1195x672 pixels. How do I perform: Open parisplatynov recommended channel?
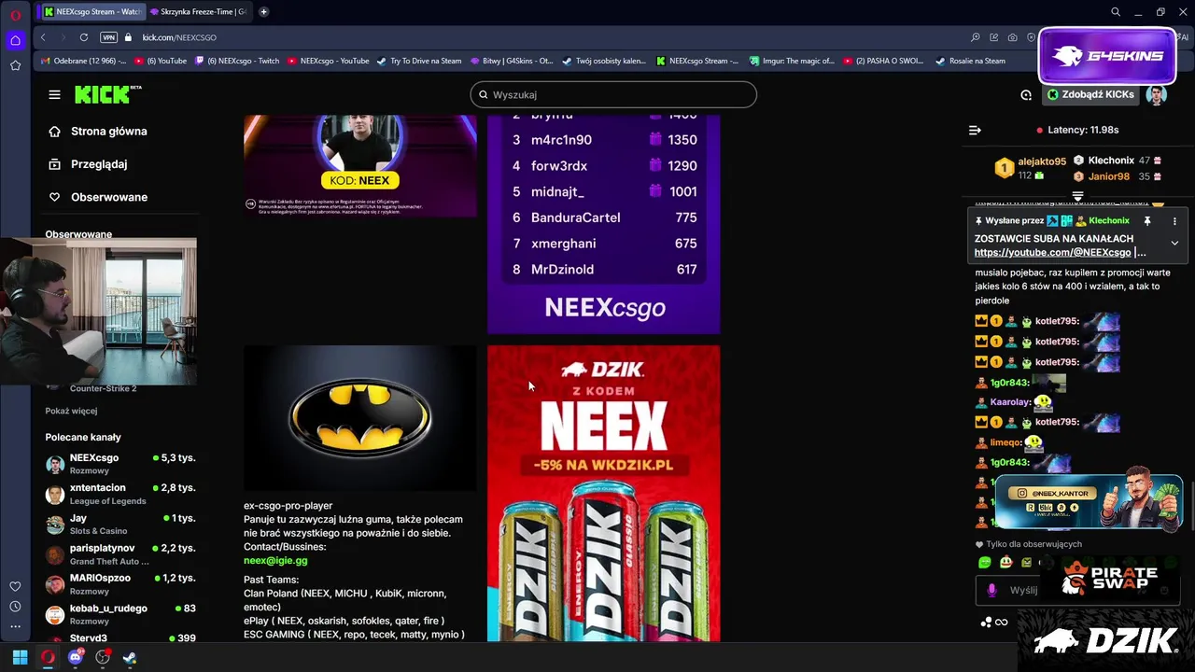119,554
